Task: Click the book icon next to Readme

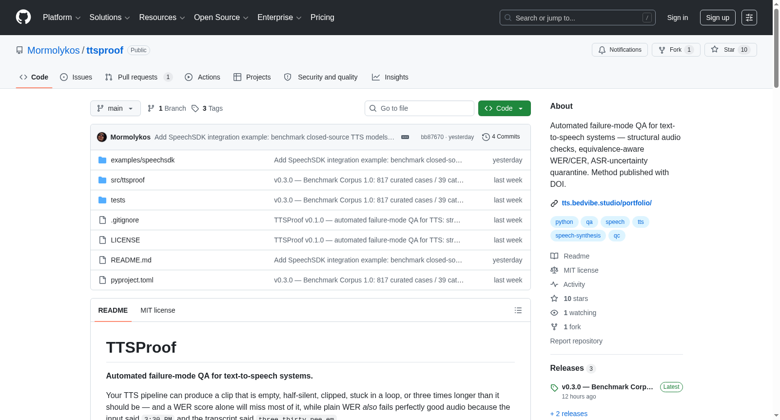Action: pyautogui.click(x=554, y=256)
